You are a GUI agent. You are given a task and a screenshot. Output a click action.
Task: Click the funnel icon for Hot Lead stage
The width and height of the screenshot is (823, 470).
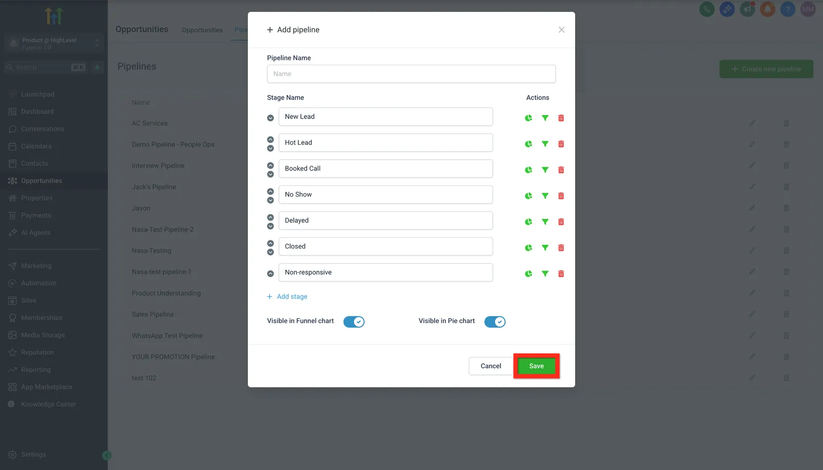pyautogui.click(x=545, y=144)
